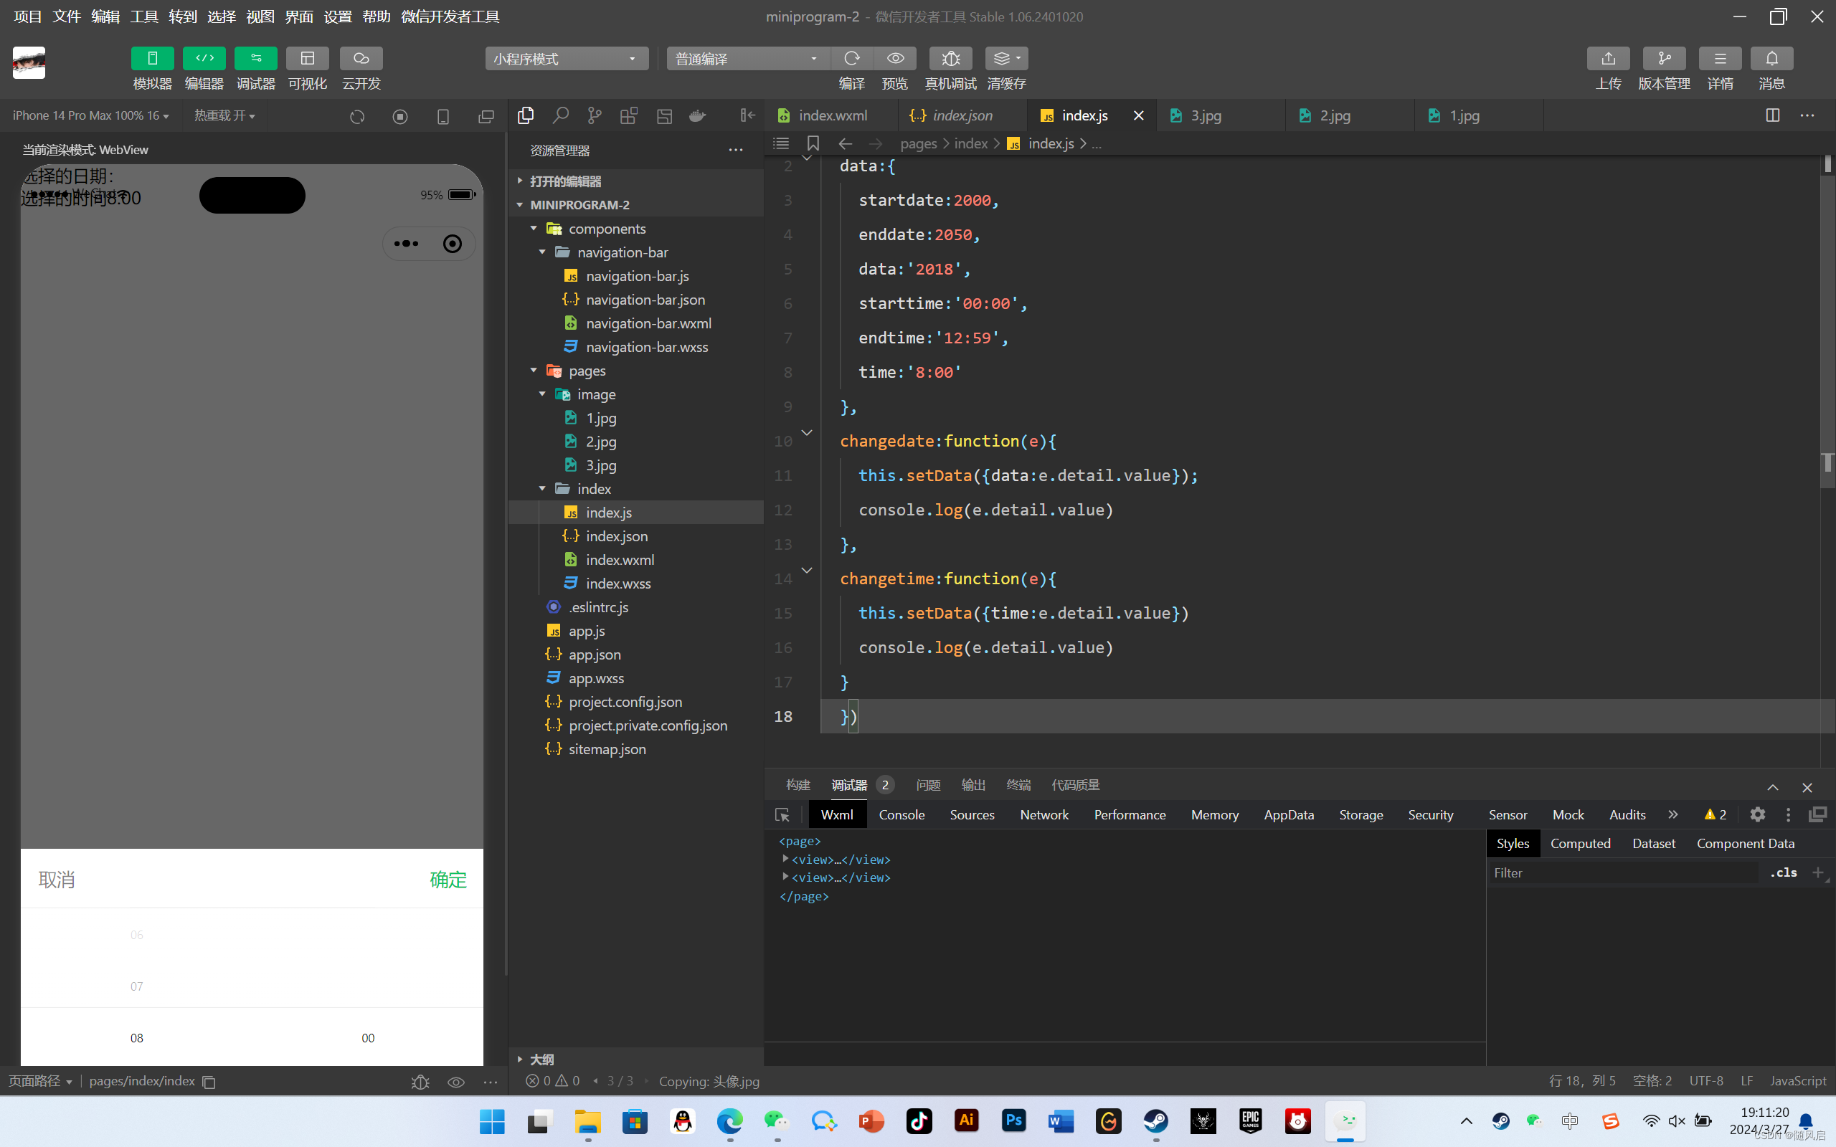Open the search icon in sidebar

pos(560,115)
